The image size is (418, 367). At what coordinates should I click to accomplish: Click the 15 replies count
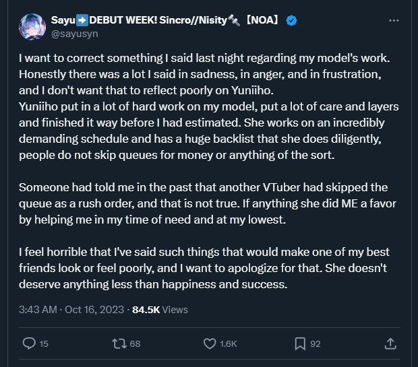44,344
